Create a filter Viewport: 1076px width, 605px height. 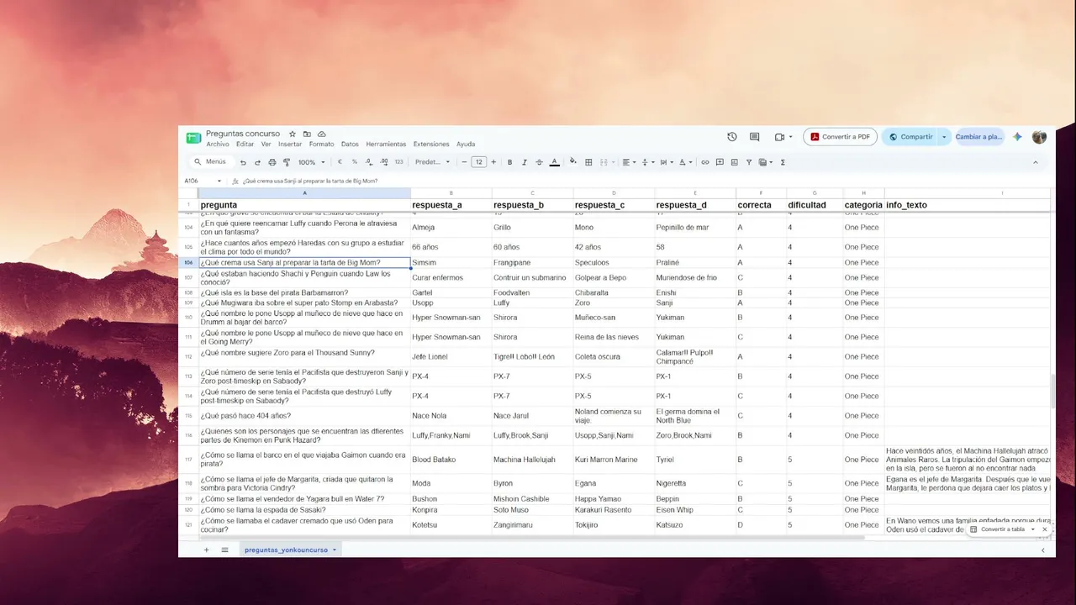tap(749, 162)
